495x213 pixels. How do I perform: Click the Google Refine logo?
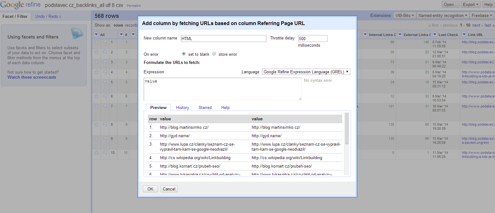tap(20, 5)
